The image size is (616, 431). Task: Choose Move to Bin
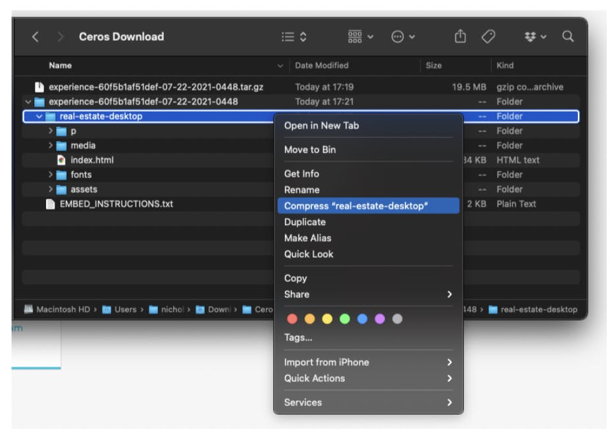click(310, 150)
